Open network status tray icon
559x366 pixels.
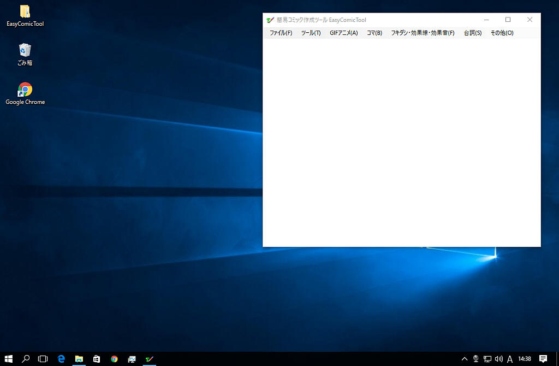click(x=487, y=359)
